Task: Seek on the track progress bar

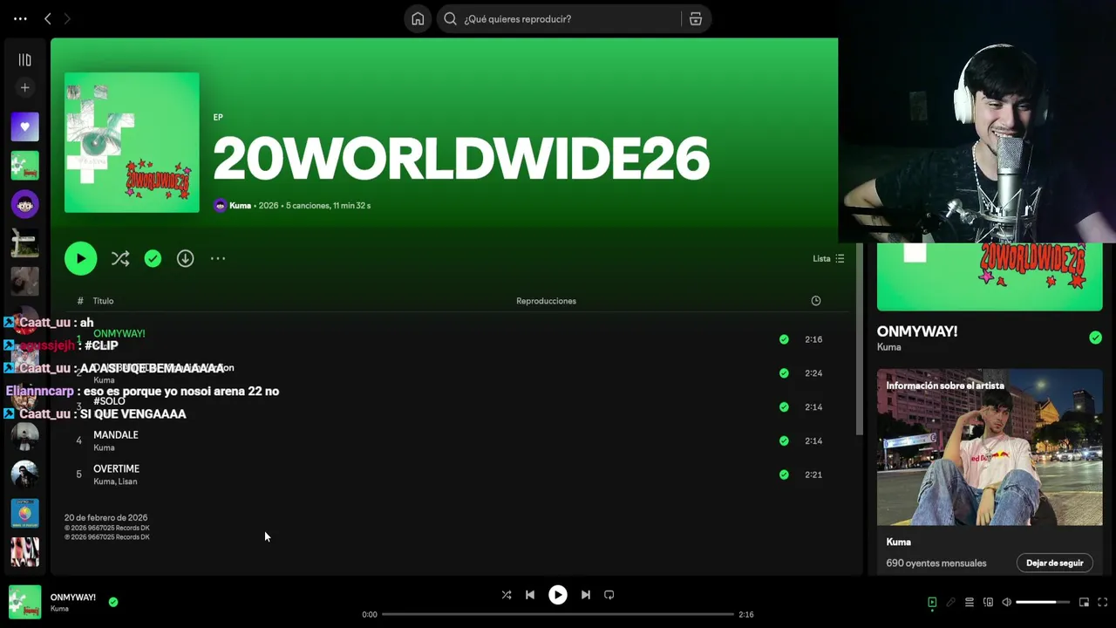Action: 558,614
